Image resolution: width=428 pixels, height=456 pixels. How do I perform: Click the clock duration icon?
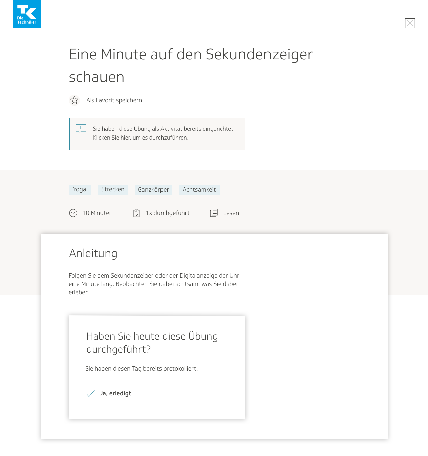pyautogui.click(x=73, y=213)
